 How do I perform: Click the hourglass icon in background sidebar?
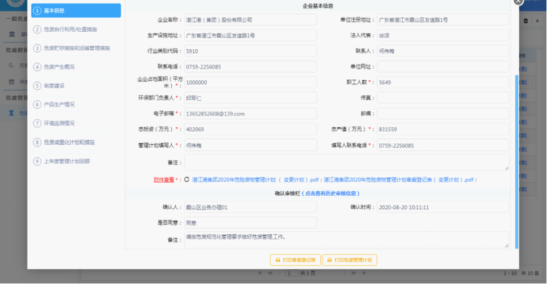coord(11,113)
